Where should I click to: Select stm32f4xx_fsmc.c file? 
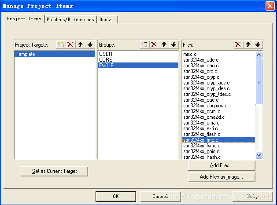(x=219, y=146)
